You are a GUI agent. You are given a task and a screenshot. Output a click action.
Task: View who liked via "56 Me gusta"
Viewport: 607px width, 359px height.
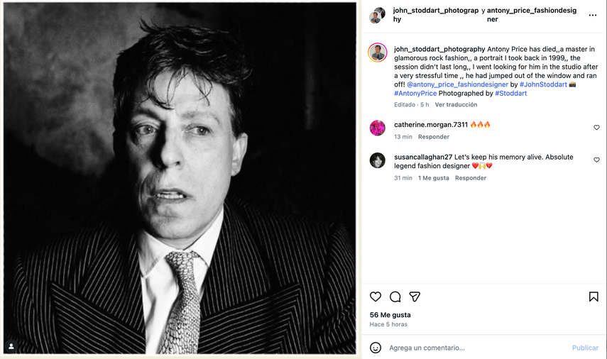pos(390,315)
